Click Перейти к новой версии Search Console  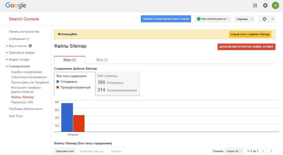coord(166,19)
